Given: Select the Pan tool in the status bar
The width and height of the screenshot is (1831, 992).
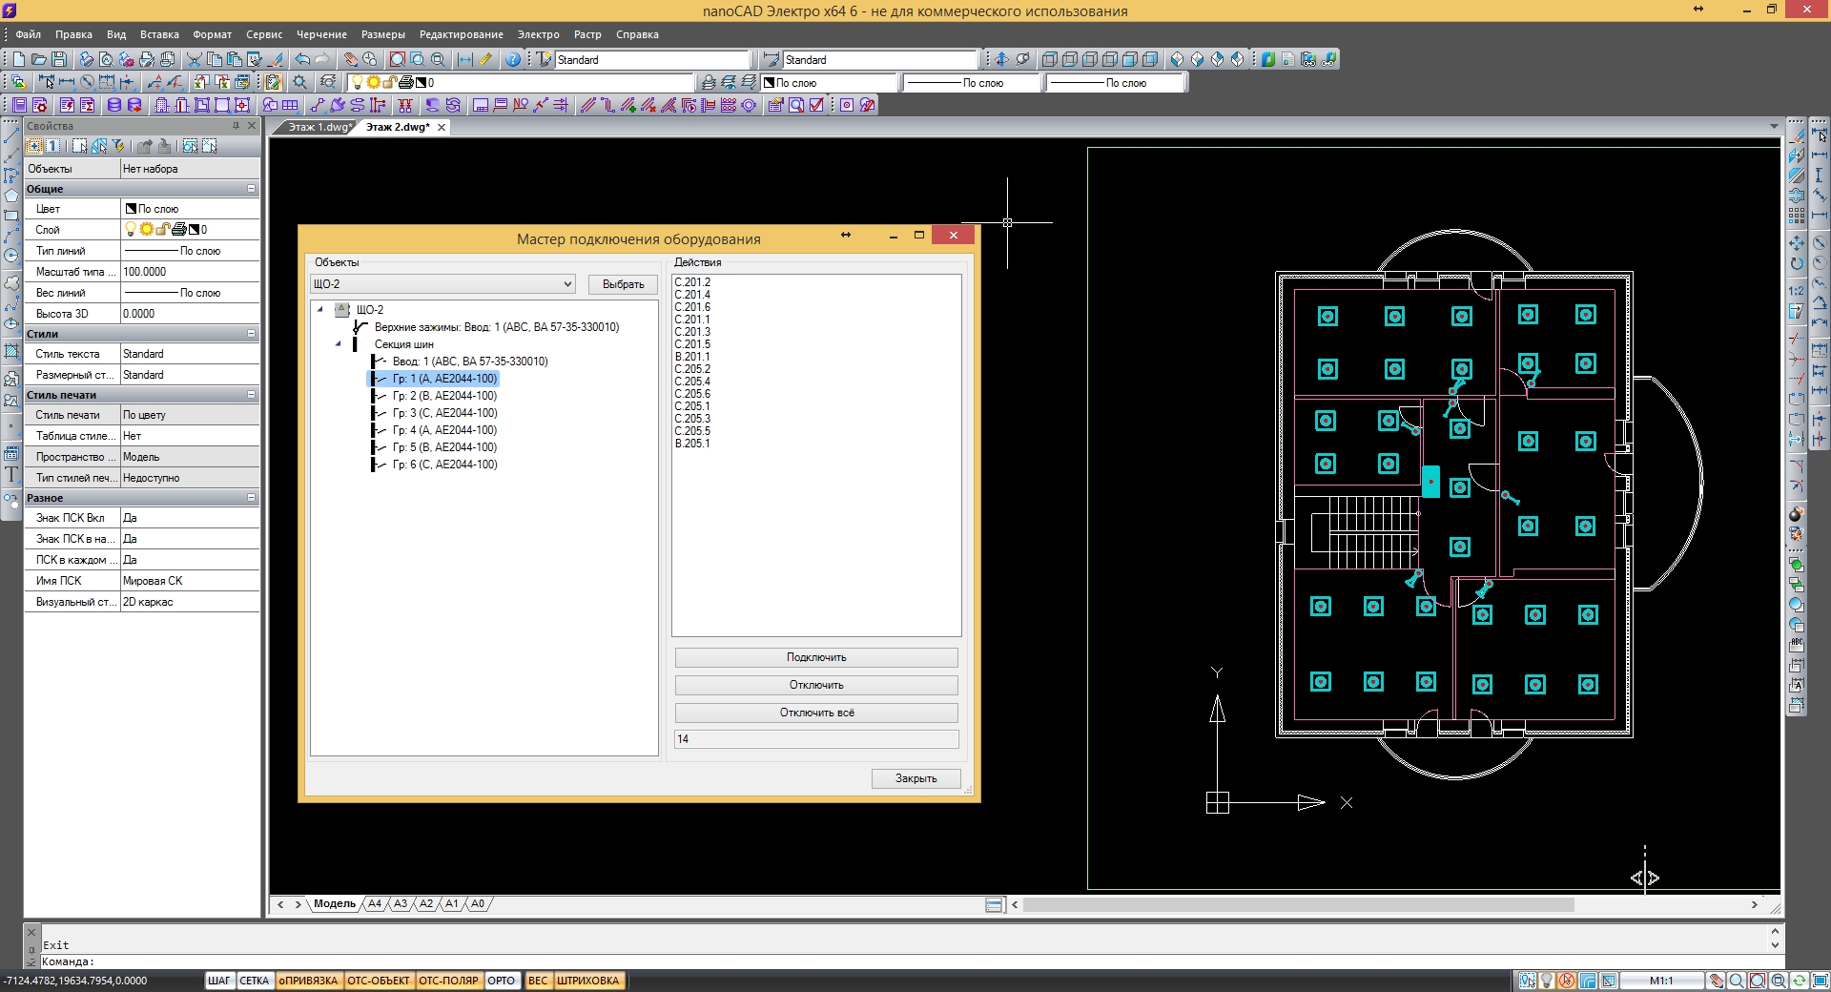Looking at the screenshot, I should (x=1717, y=981).
